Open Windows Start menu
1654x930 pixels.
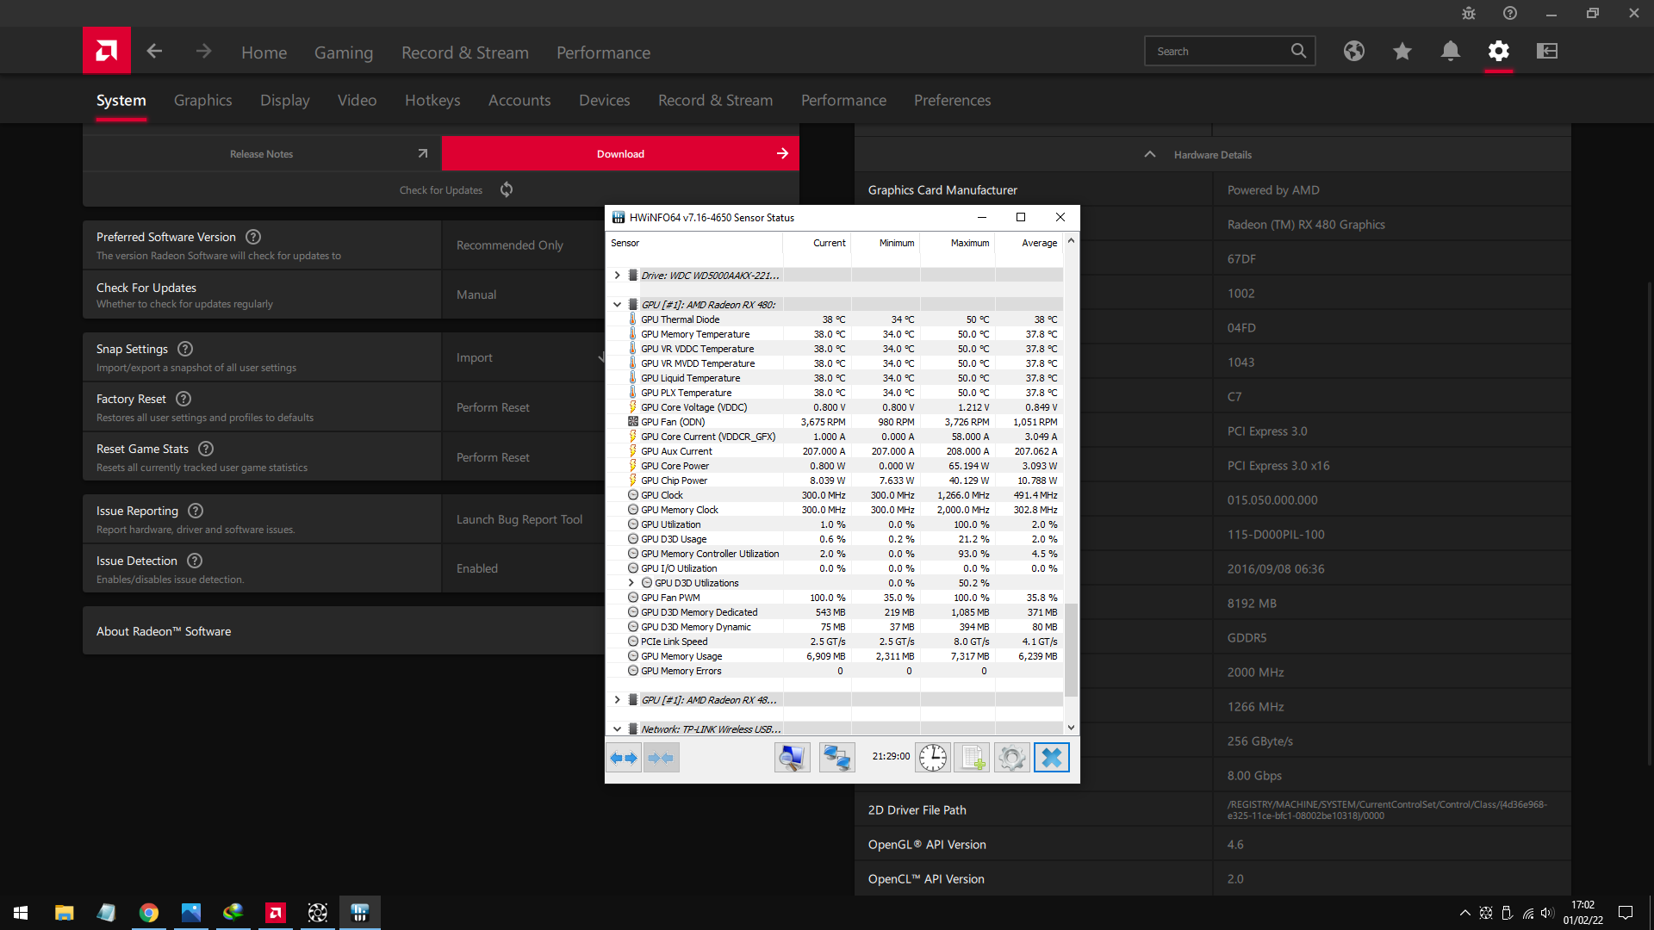point(21,912)
